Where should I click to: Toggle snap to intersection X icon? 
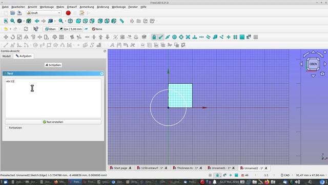188,37
